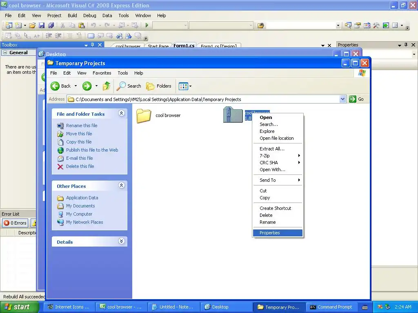Toggle 0 Errors filter in Error List
Screen dimensions: 418x313
[x=16, y=223]
